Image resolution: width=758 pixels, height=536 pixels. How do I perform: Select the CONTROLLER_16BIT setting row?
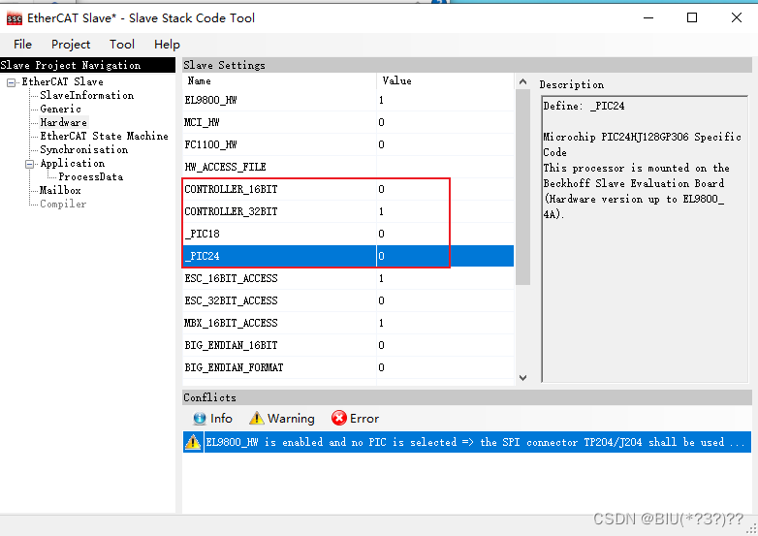pyautogui.click(x=348, y=189)
